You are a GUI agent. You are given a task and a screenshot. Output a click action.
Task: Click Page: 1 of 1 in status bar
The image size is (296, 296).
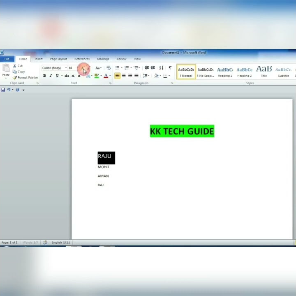pyautogui.click(x=9, y=243)
